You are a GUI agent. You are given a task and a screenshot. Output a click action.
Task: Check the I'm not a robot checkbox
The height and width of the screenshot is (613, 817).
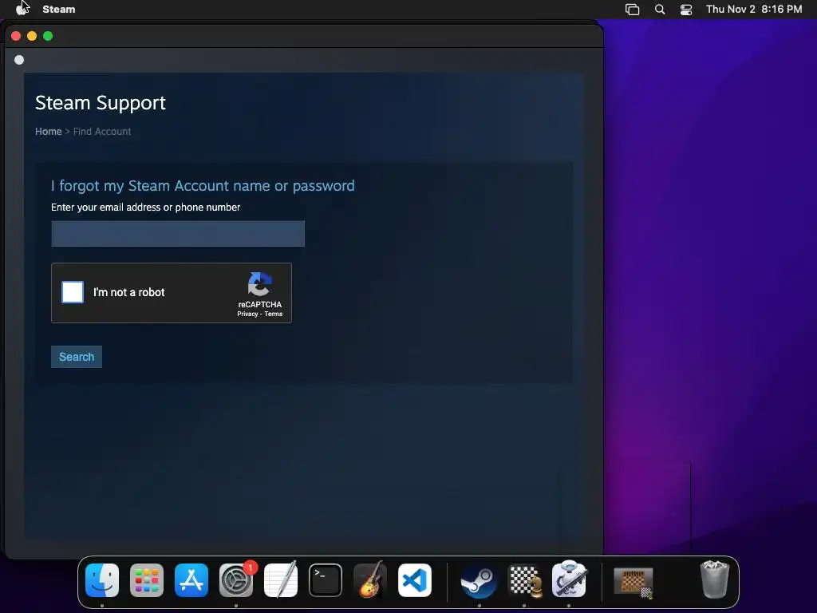tap(73, 292)
